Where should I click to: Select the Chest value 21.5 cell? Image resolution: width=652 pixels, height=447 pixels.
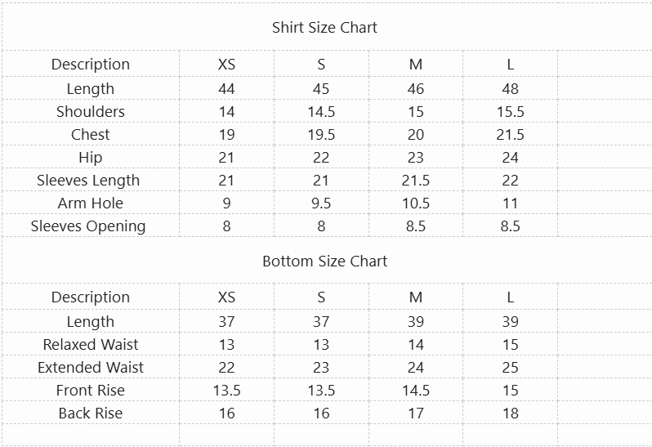(510, 135)
